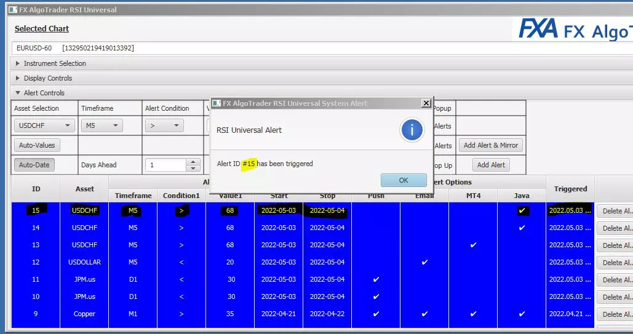Toggle the Auto-Date button
Image resolution: width=633 pixels, height=334 pixels.
[x=34, y=165]
